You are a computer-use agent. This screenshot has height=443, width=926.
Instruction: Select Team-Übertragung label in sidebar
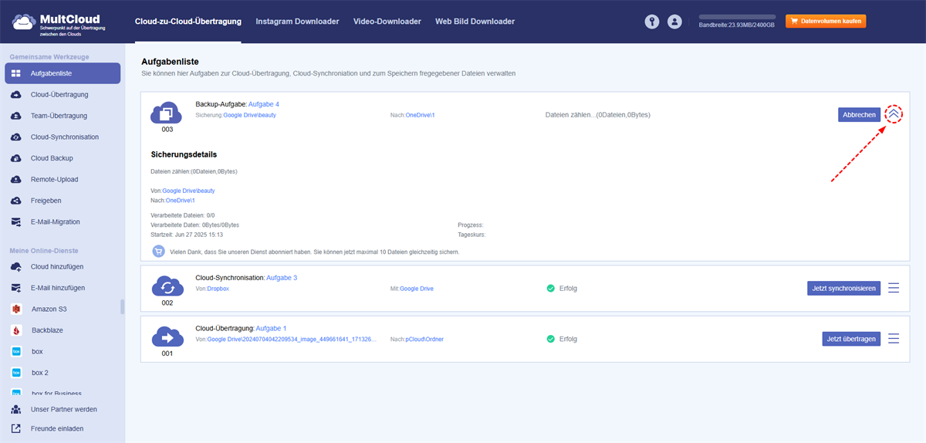59,116
